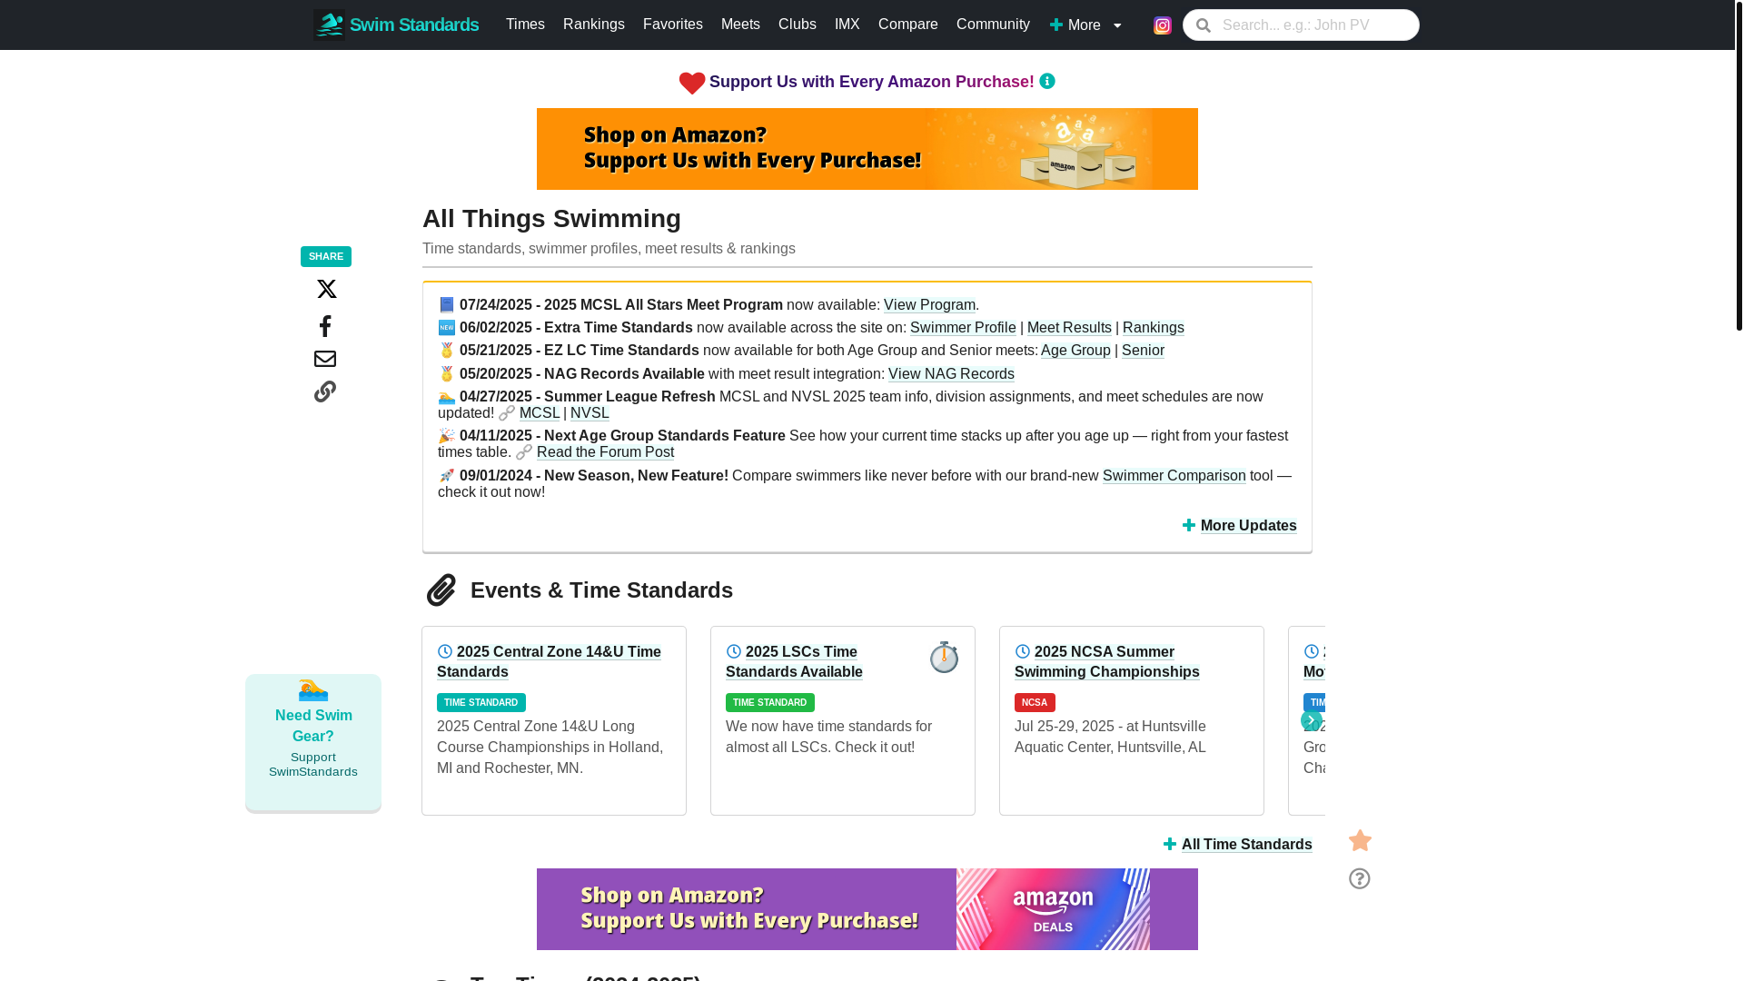The width and height of the screenshot is (1744, 981).
Task: Click Support Us with Every Amazon Purchase text
Action: point(871,82)
